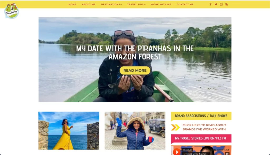Share the SoundCloud track via share icon
This screenshot has width=270, height=155.
(227, 154)
